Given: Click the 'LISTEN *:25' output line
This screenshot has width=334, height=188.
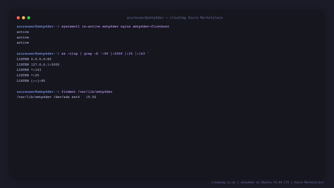Looking at the screenshot, I should coord(28,75).
